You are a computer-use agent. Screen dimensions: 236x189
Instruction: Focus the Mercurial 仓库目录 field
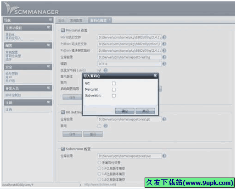point(129,57)
